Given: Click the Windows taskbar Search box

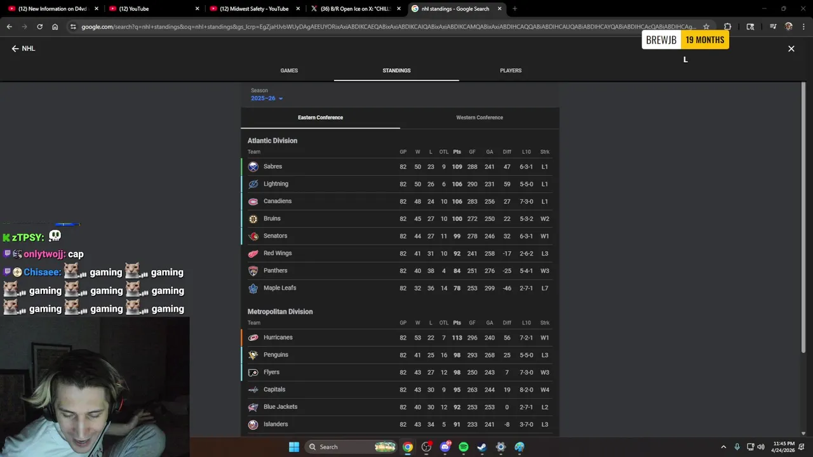Looking at the screenshot, I should tap(352, 447).
